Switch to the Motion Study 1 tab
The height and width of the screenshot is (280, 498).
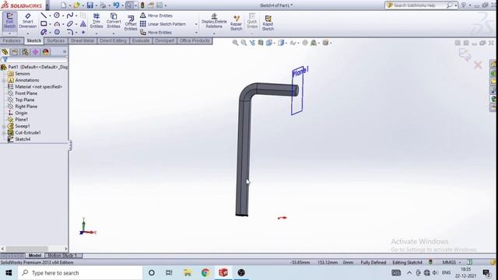tap(62, 256)
